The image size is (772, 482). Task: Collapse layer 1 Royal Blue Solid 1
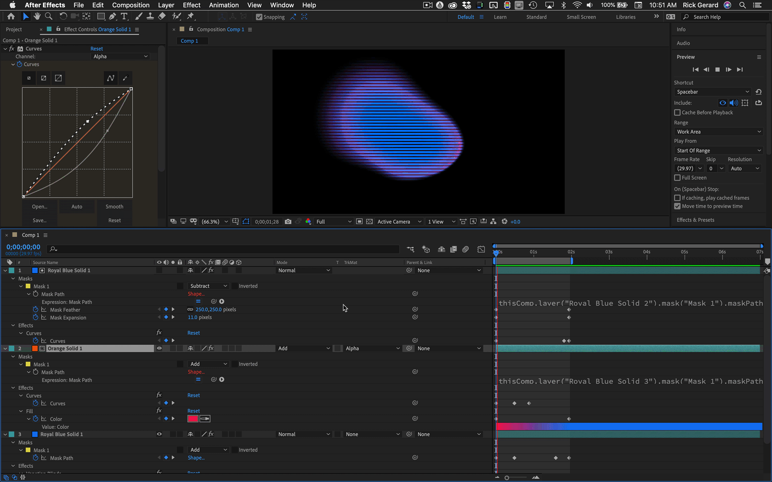pyautogui.click(x=5, y=270)
